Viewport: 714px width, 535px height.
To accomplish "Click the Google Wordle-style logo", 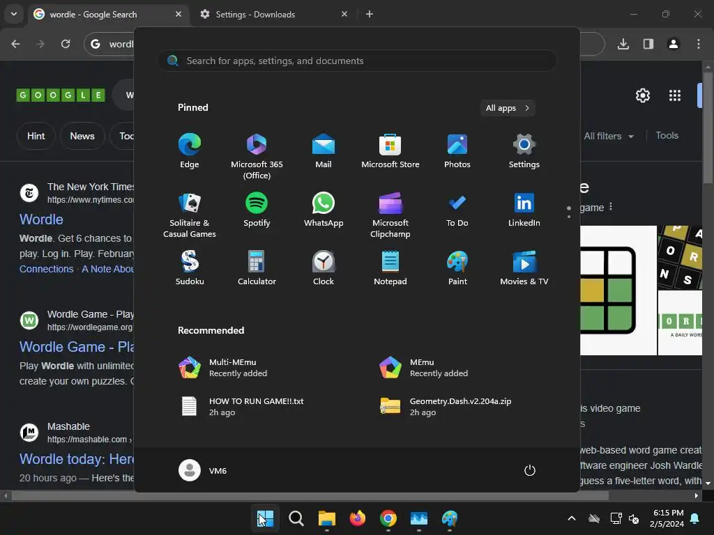I will point(61,95).
